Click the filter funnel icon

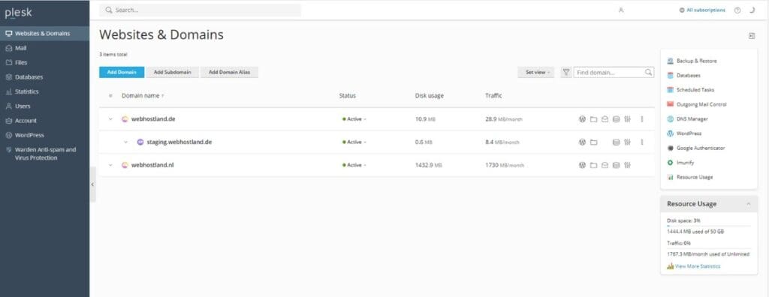click(566, 72)
